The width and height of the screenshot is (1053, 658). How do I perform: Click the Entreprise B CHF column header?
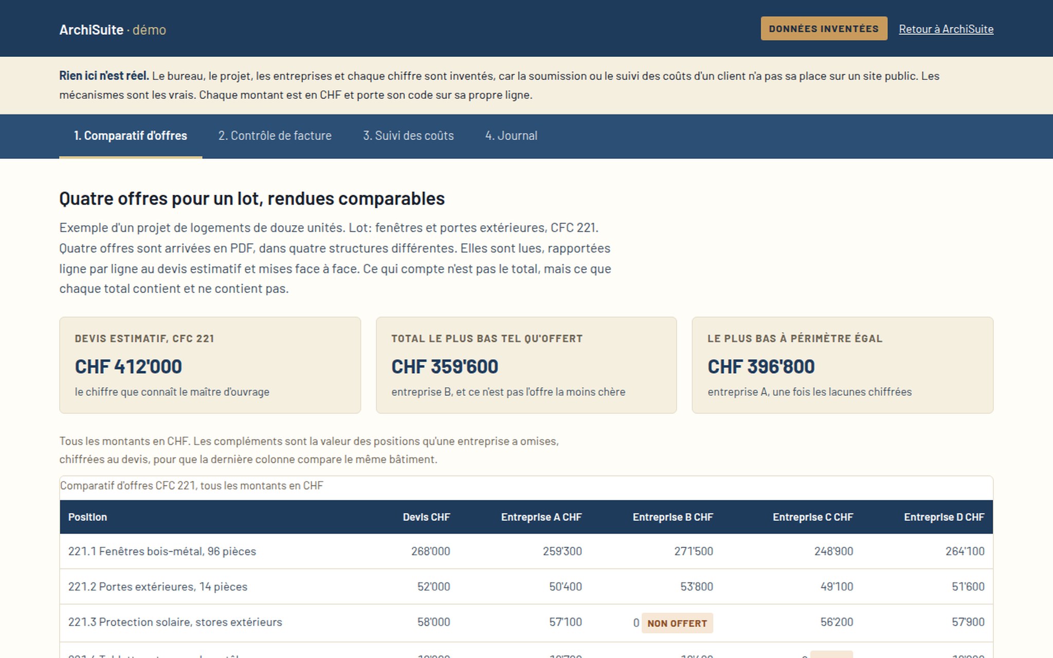pyautogui.click(x=673, y=517)
